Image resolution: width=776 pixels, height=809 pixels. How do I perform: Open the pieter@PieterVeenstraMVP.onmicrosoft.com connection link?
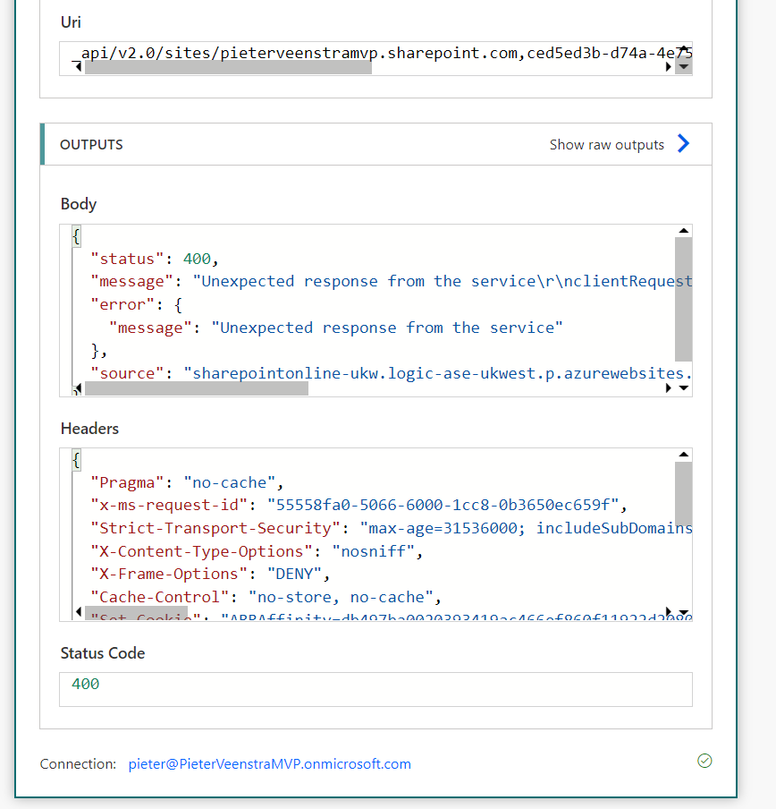click(269, 763)
